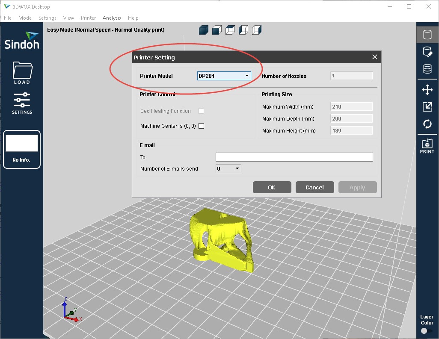
Task: Activate the Scale tool icon
Action: click(x=427, y=106)
